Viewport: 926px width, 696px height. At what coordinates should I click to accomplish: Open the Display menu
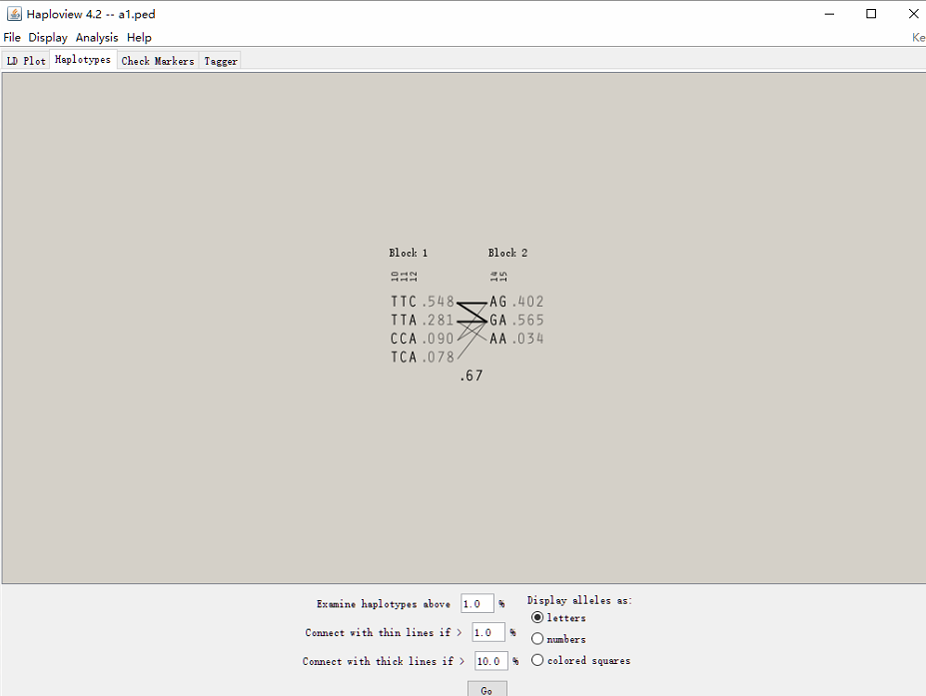(x=48, y=37)
